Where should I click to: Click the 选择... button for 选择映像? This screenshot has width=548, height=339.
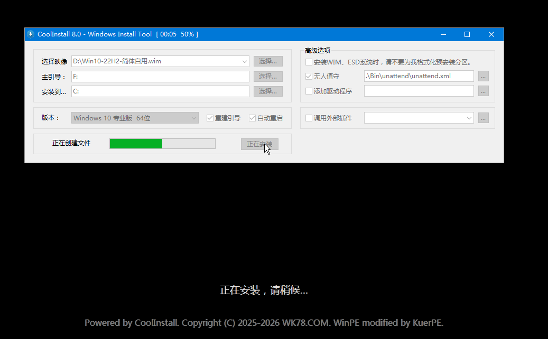268,61
